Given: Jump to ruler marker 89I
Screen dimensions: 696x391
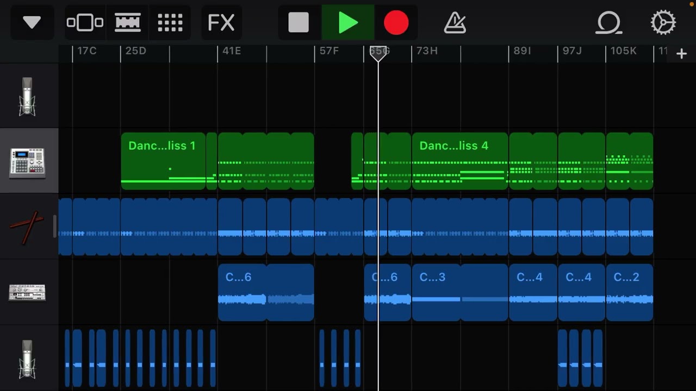Looking at the screenshot, I should 522,51.
